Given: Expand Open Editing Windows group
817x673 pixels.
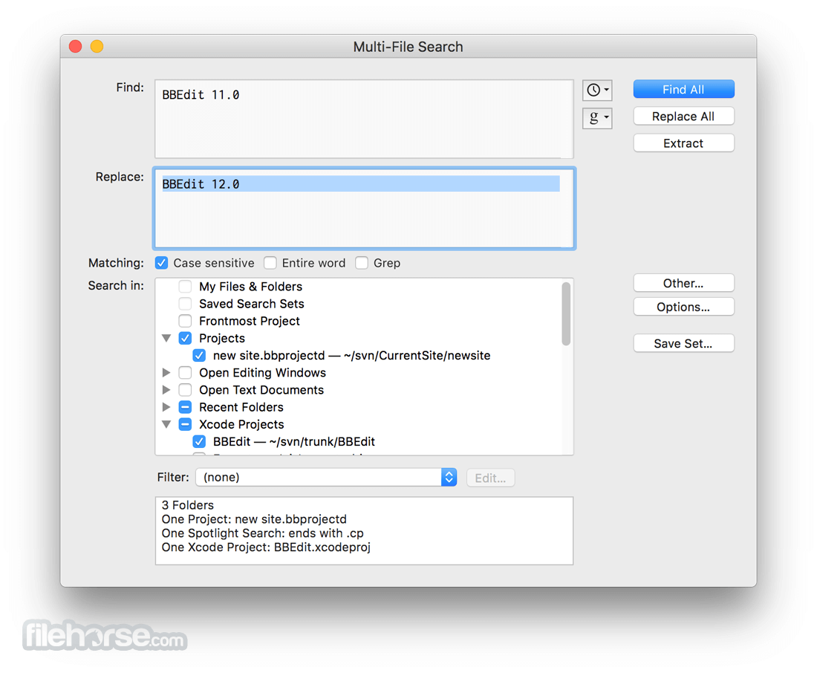Looking at the screenshot, I should (x=166, y=373).
